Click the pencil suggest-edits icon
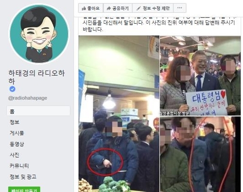Viewport: 243px width, 192px height. [x=139, y=8]
